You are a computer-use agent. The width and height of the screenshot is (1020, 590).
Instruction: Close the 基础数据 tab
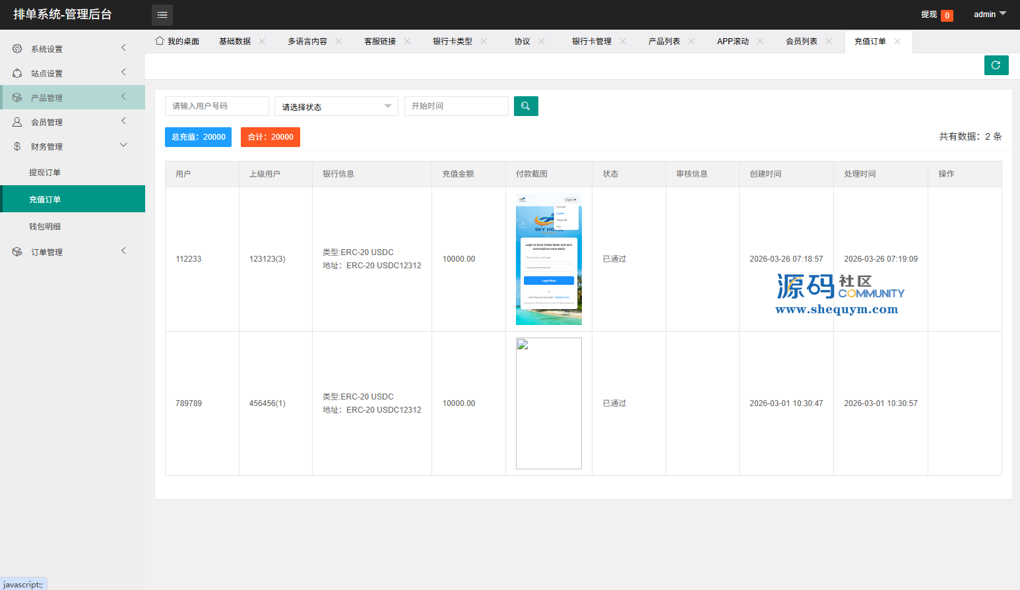click(x=262, y=41)
